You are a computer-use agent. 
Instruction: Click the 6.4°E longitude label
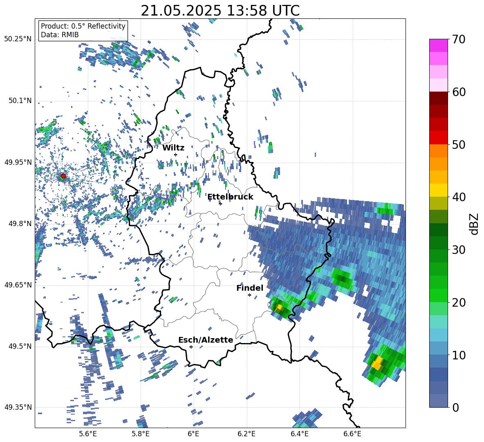point(300,434)
